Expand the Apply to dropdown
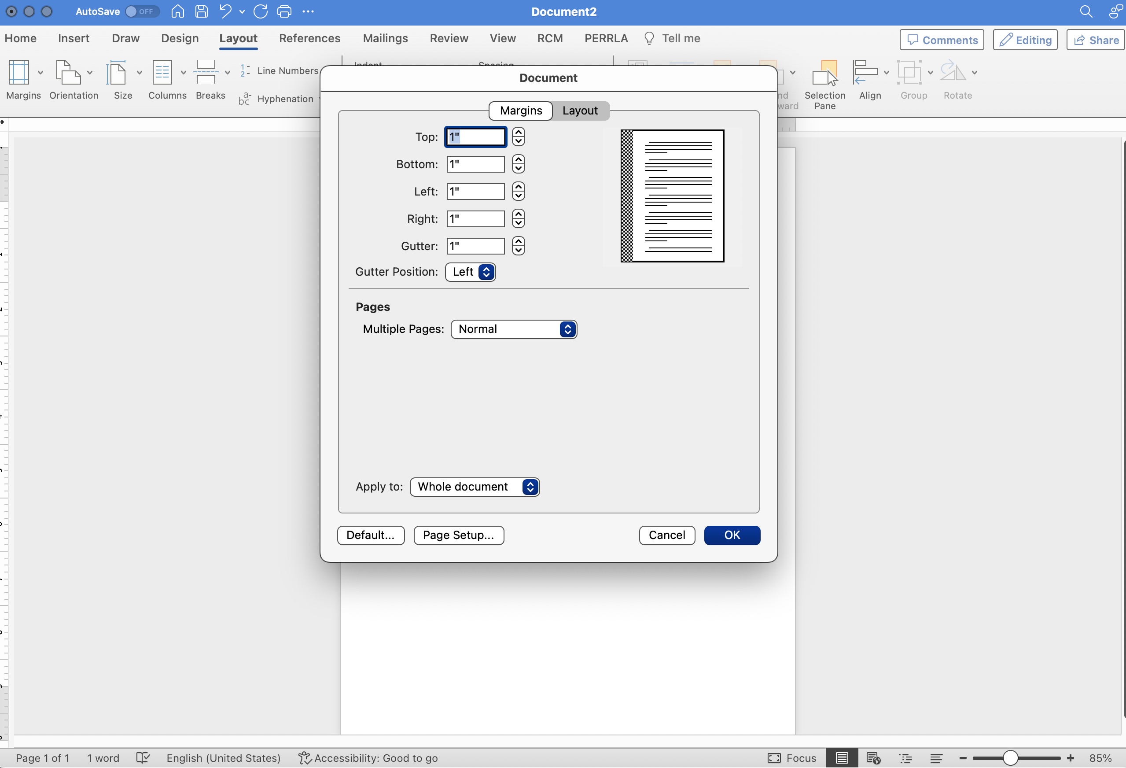Screen dimensions: 1126x768 point(530,486)
